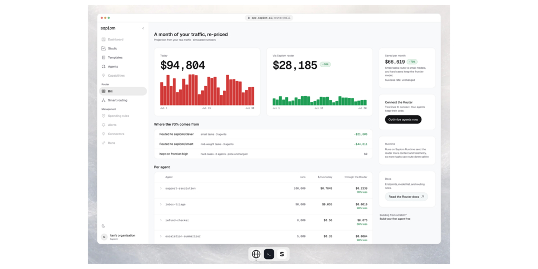
Task: Collapse the sidebar with the chevron
Action: (143, 28)
